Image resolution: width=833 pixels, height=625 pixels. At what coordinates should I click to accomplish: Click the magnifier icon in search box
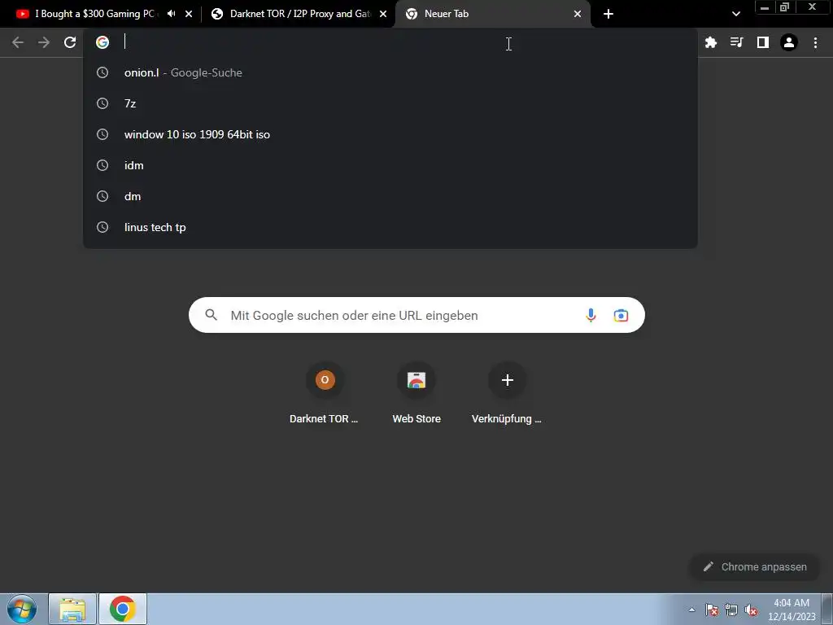211,315
